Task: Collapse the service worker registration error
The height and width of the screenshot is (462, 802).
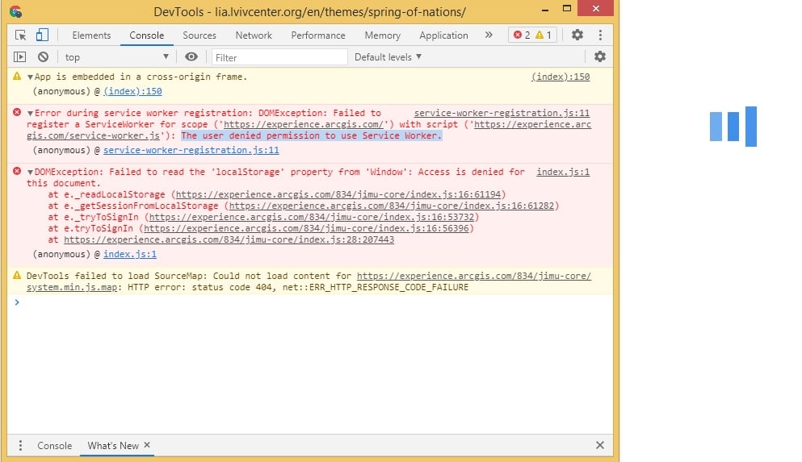Action: click(x=30, y=114)
